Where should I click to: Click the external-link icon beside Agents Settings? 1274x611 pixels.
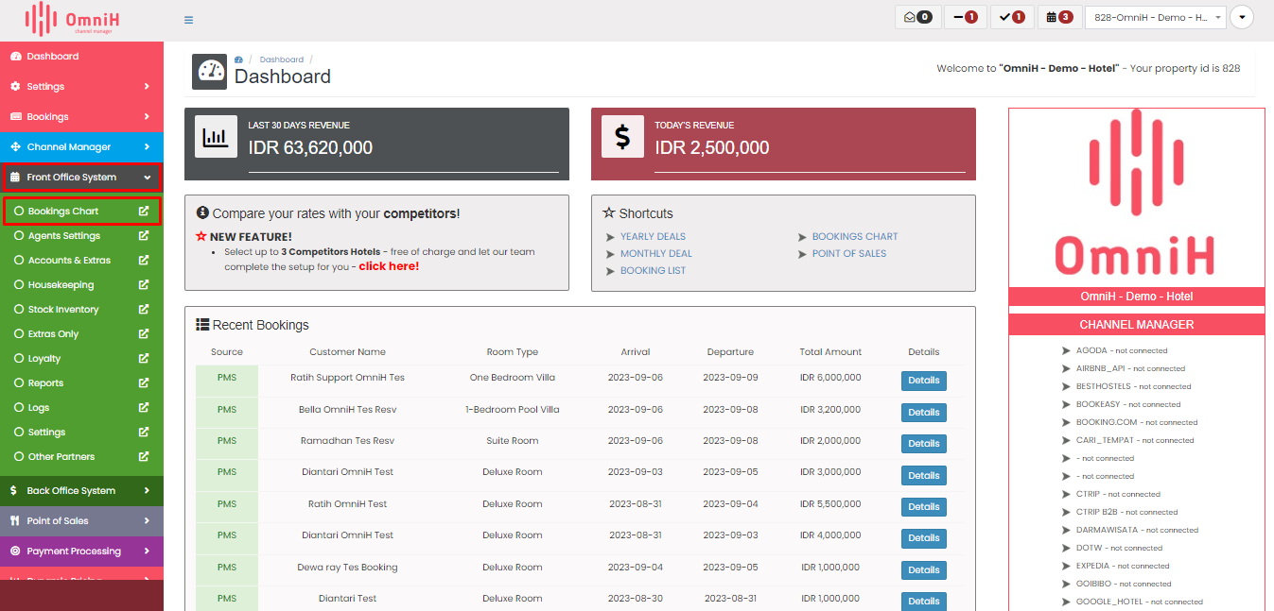tap(144, 236)
